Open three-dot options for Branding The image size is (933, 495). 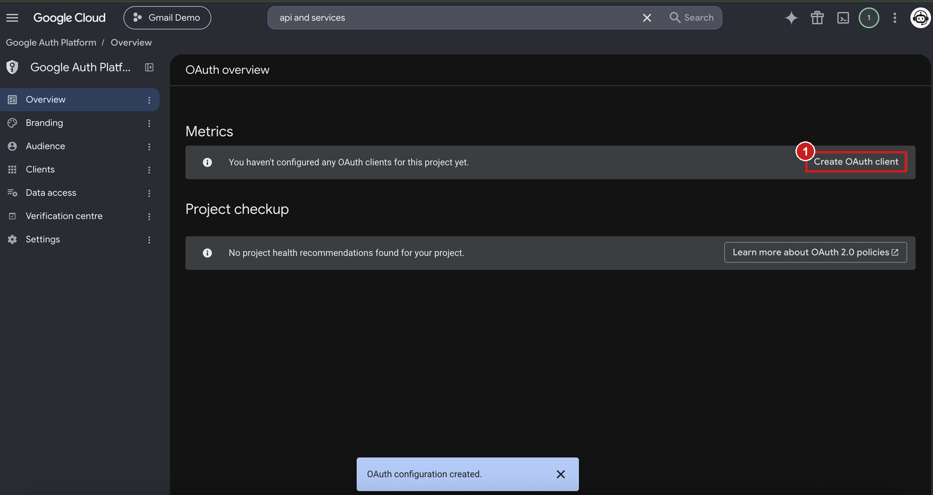pos(149,124)
